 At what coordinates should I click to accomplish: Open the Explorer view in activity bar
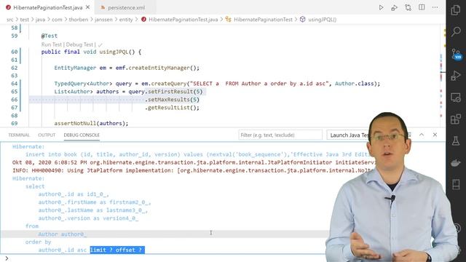(456, 9)
